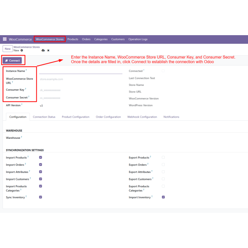
Task: Open Connected field help question mark
Action: click(144, 70)
